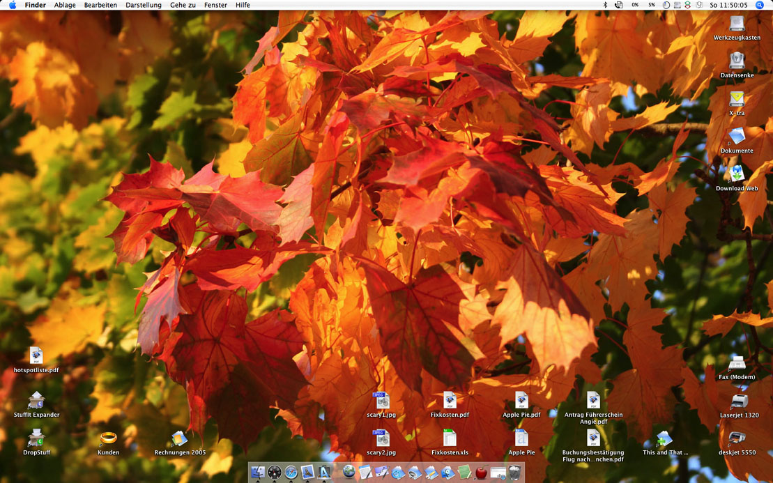This screenshot has width=773, height=483.
Task: Click the green chalkboard icon in Dock
Action: point(464,472)
